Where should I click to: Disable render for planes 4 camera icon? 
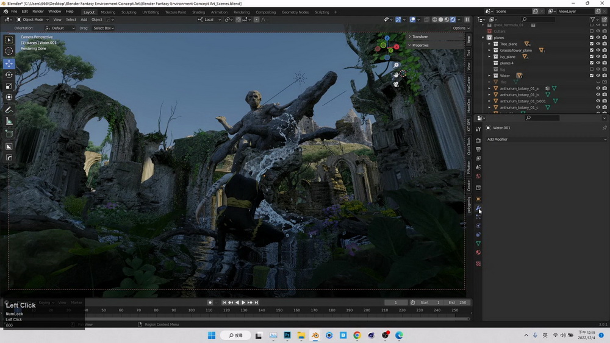[604, 63]
